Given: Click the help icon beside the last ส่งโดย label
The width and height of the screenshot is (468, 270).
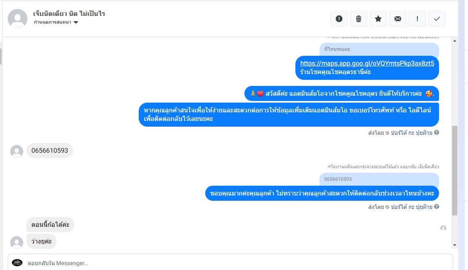Looking at the screenshot, I should (x=436, y=206).
